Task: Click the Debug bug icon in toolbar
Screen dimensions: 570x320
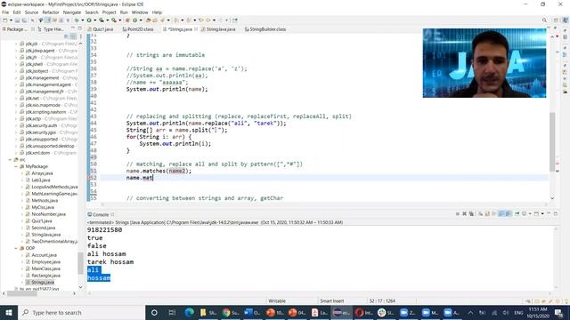Action: coord(77,20)
